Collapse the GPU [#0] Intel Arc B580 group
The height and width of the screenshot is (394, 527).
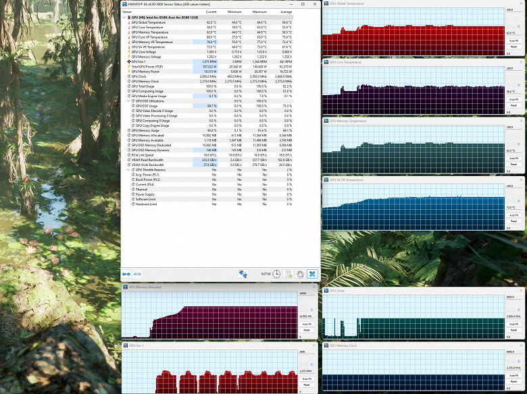tap(124, 18)
